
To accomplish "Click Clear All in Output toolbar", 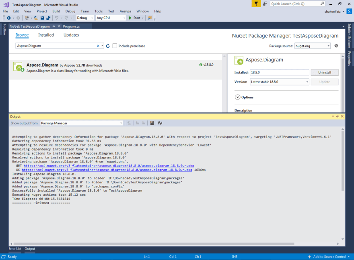I will pos(152,123).
